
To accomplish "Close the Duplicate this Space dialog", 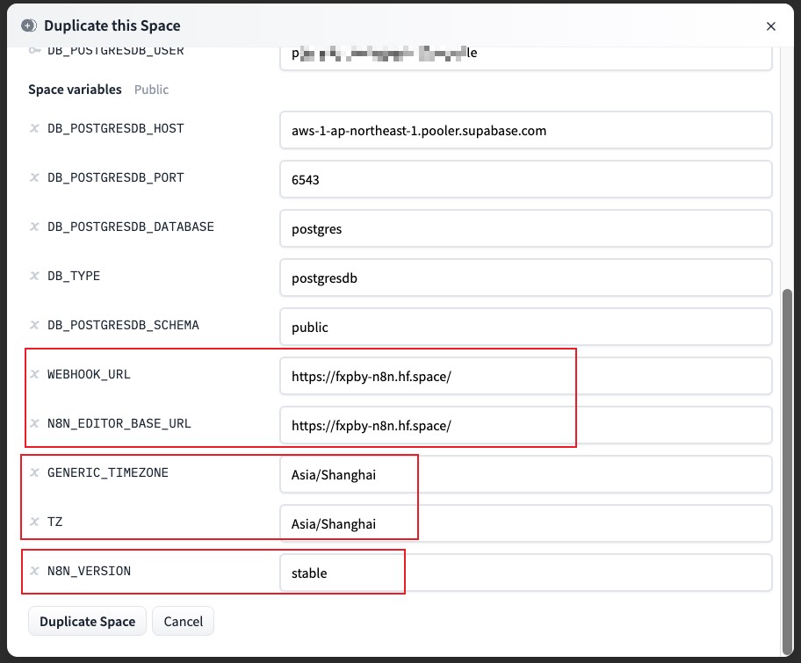I will click(x=770, y=26).
